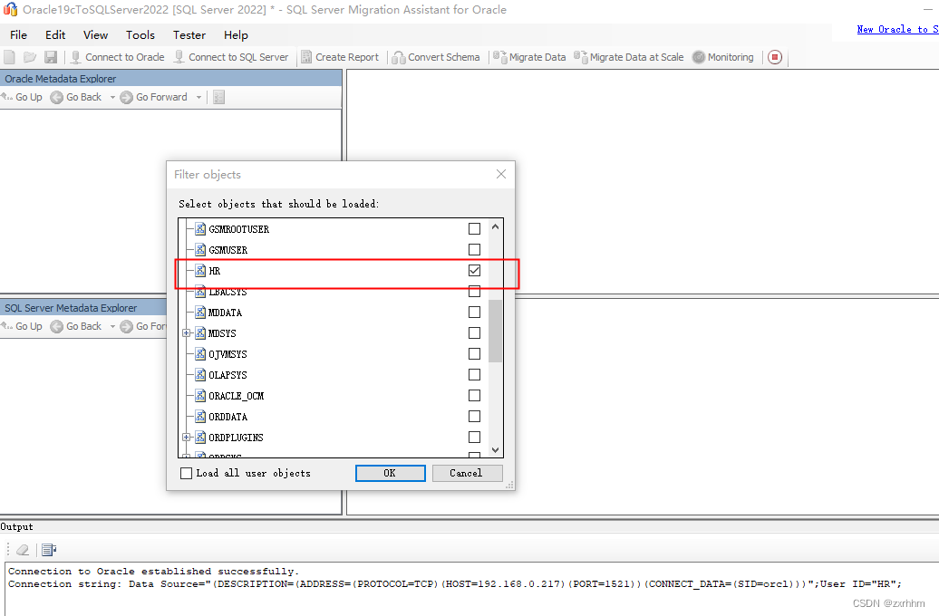The height and width of the screenshot is (616, 939).
Task: Close the Filter objects dialog
Action: point(501,174)
